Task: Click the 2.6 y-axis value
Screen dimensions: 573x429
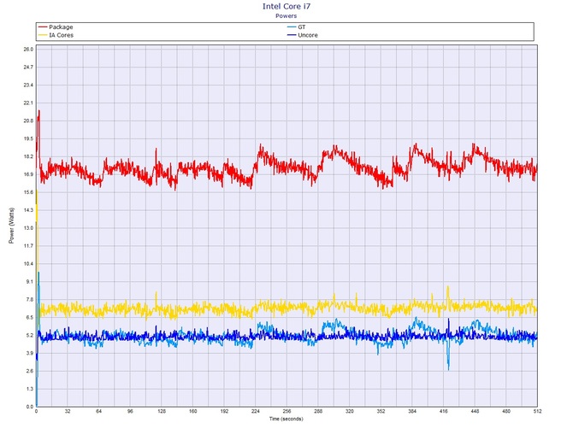Action: 30,371
